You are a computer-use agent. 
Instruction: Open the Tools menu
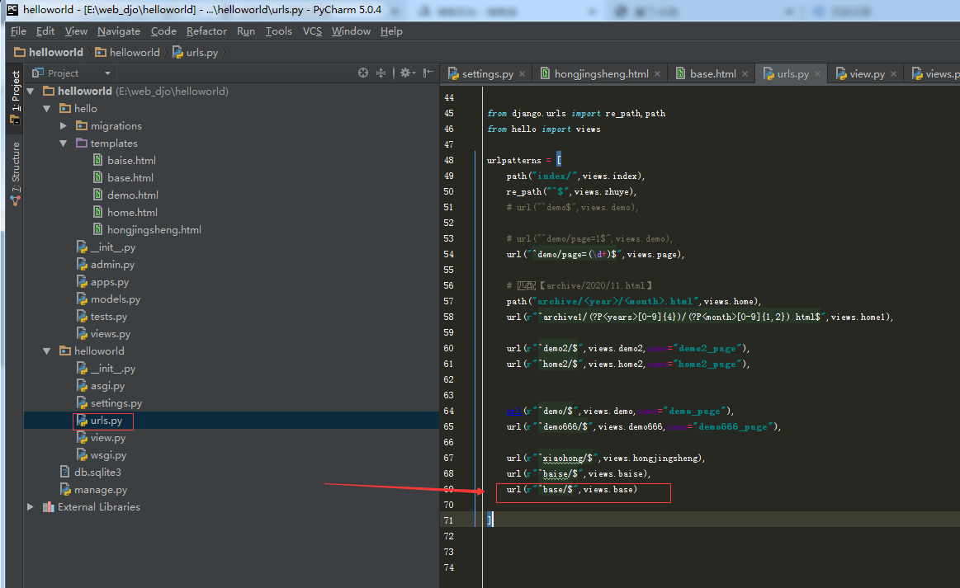point(278,31)
